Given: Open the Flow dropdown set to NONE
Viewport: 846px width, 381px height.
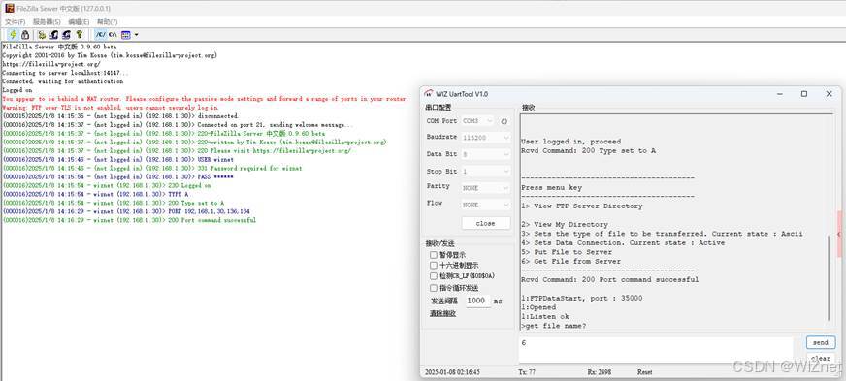Looking at the screenshot, I should point(486,205).
